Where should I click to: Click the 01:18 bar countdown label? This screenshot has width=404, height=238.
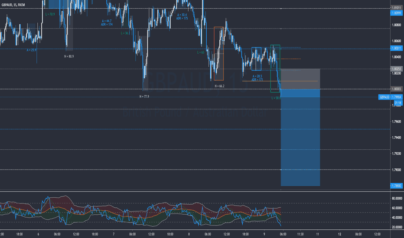(398, 103)
